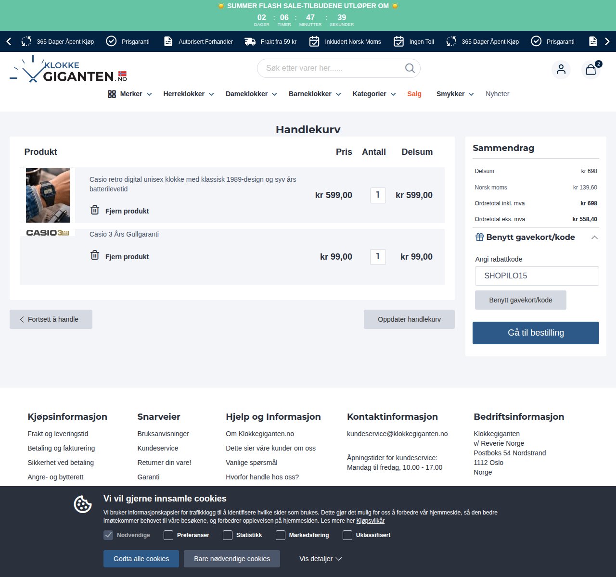The image size is (616, 577).
Task: Click the Inkludert Norsk Moms calendar icon
Action: click(x=314, y=41)
